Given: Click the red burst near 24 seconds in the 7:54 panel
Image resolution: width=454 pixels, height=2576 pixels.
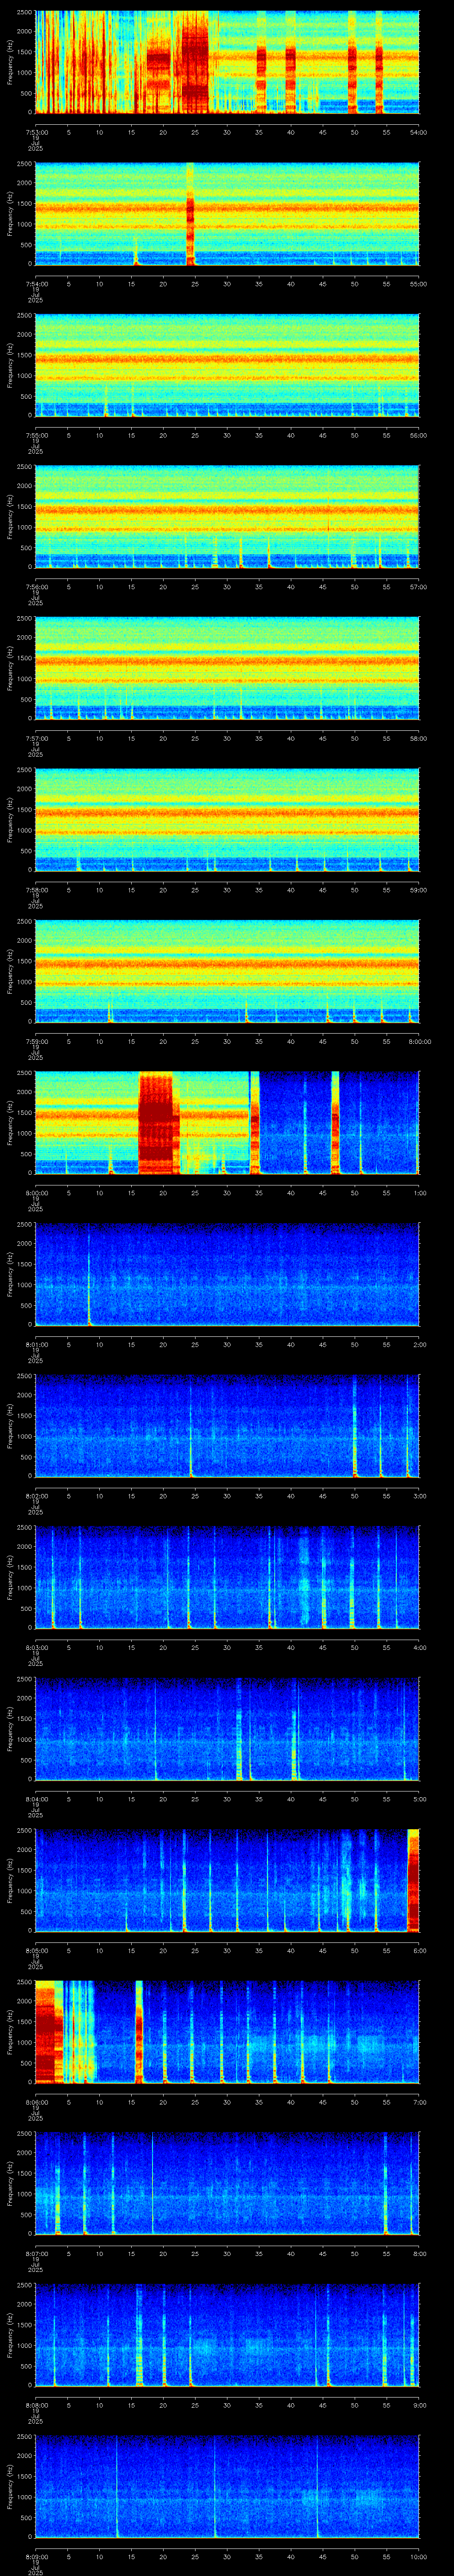Looking at the screenshot, I should (x=190, y=214).
